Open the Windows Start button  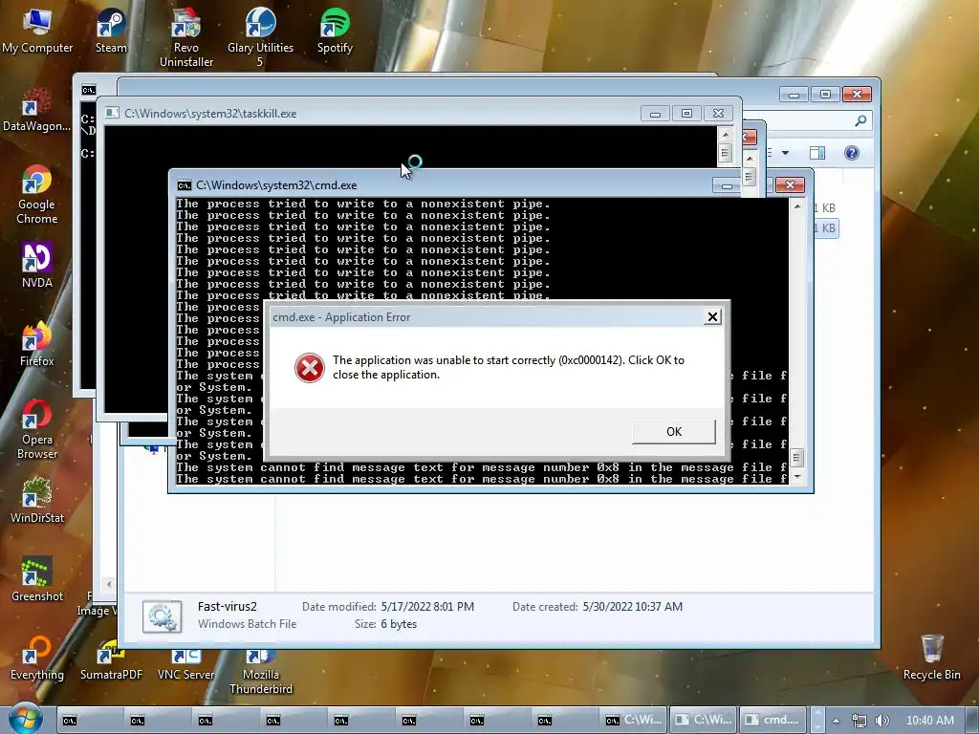[25, 719]
